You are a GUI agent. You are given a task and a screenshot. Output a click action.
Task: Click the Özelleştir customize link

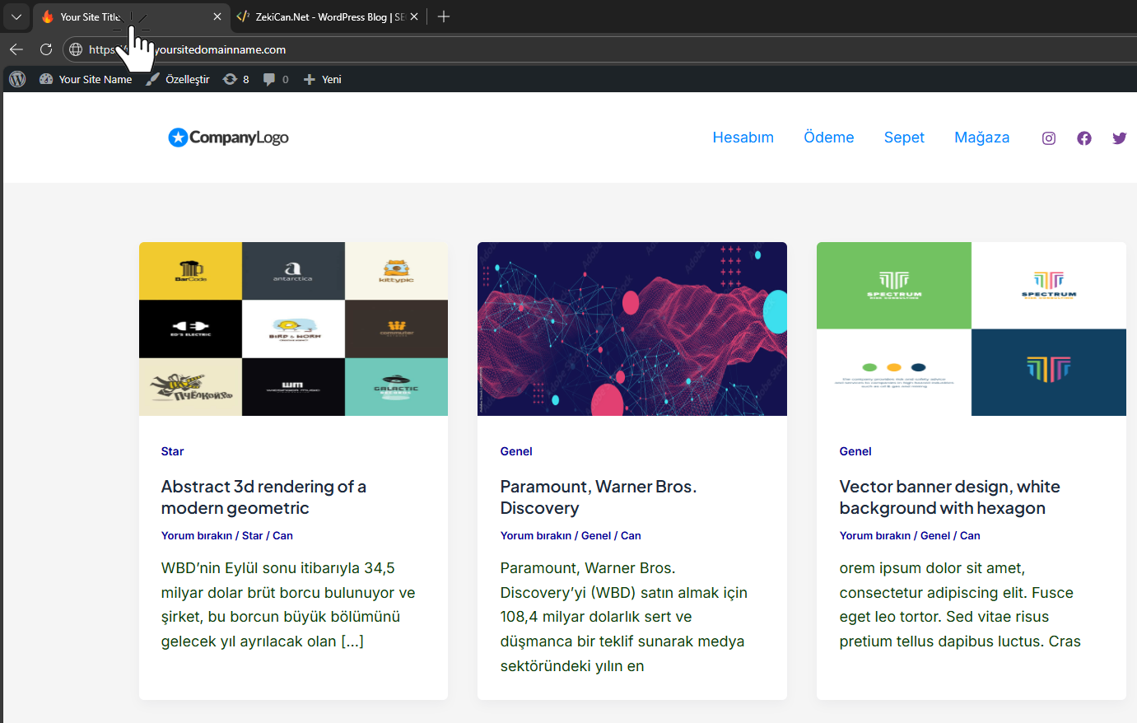[x=179, y=79]
